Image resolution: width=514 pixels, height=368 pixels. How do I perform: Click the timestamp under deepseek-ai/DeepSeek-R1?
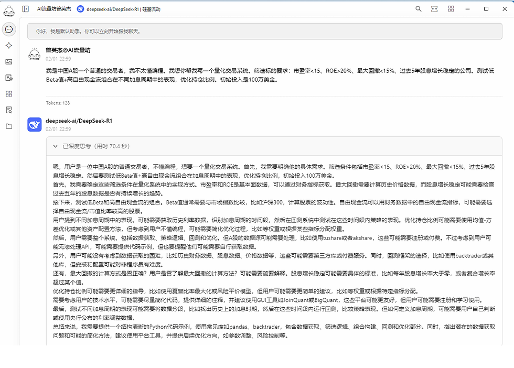point(58,129)
